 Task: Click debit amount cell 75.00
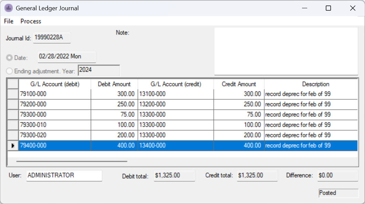tap(114, 115)
